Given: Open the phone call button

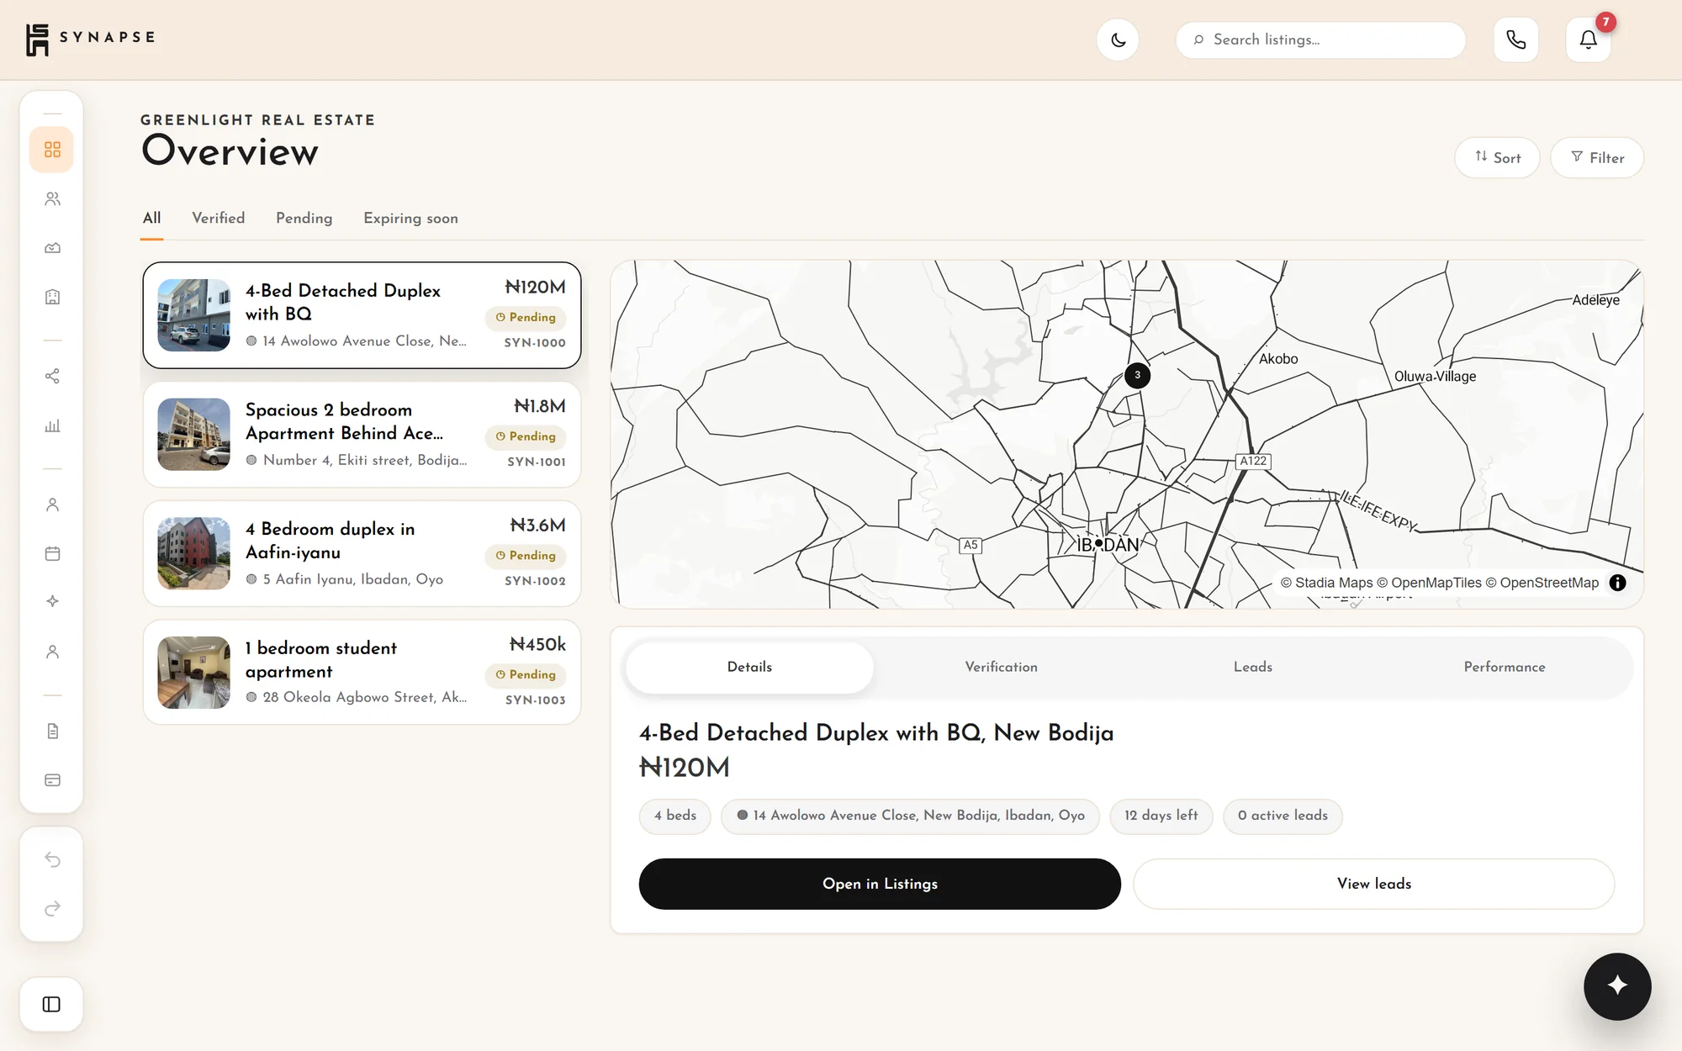Looking at the screenshot, I should click(x=1515, y=40).
